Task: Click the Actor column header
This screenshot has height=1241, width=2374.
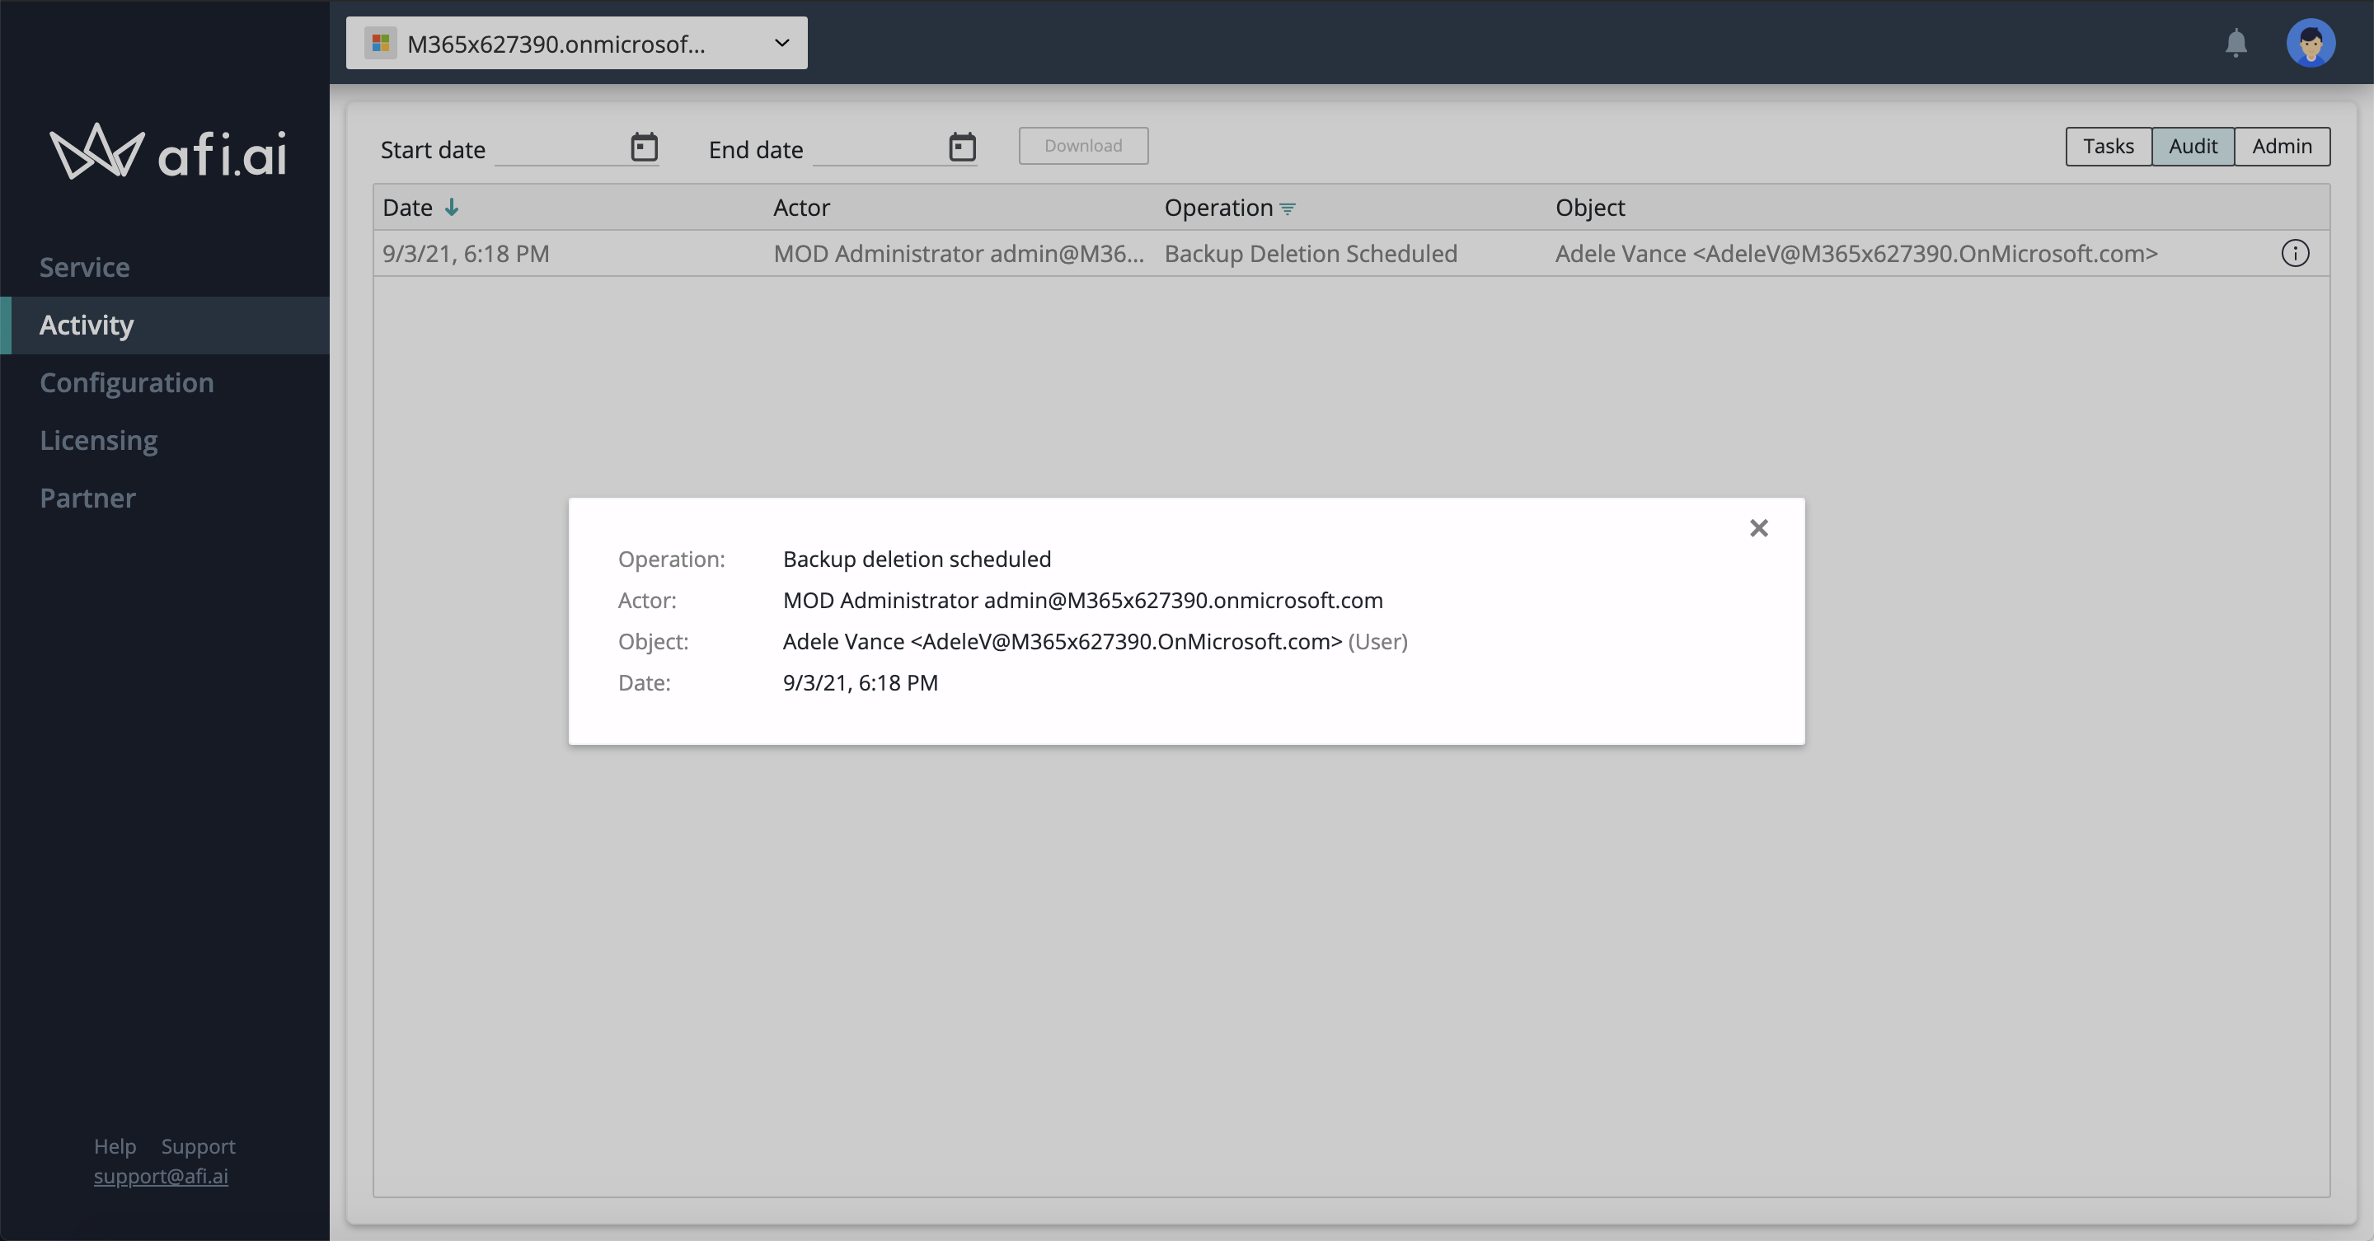Action: click(801, 208)
